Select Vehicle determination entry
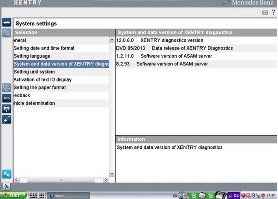278x199 pixels. point(61,103)
